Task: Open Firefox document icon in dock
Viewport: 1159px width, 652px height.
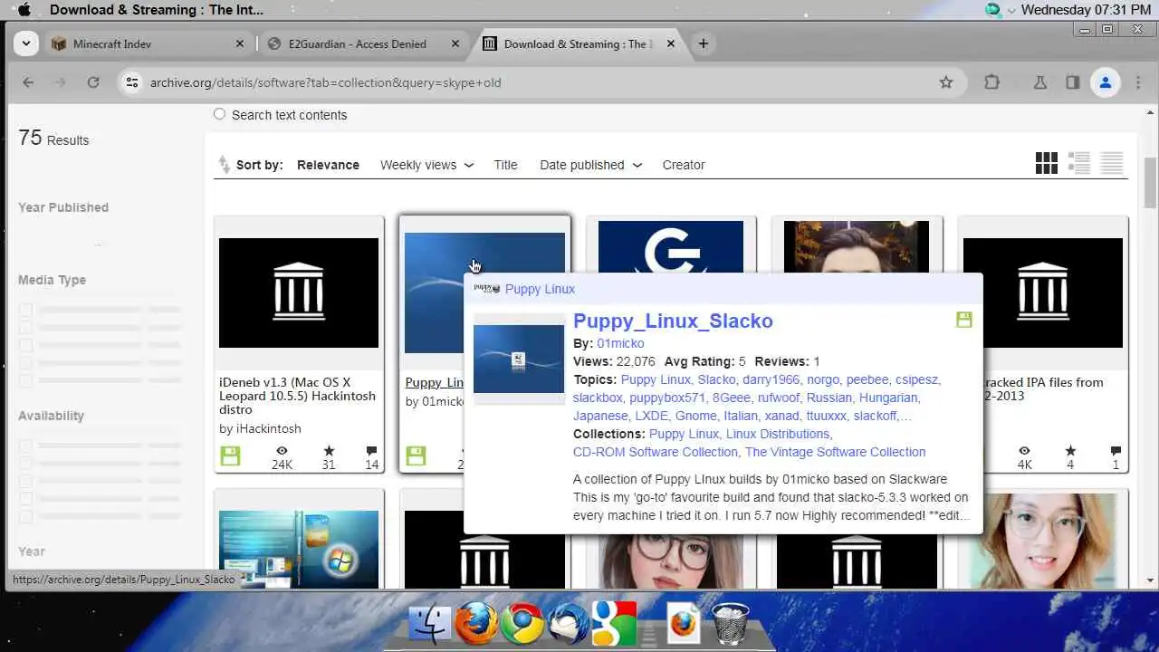Action: (x=684, y=624)
